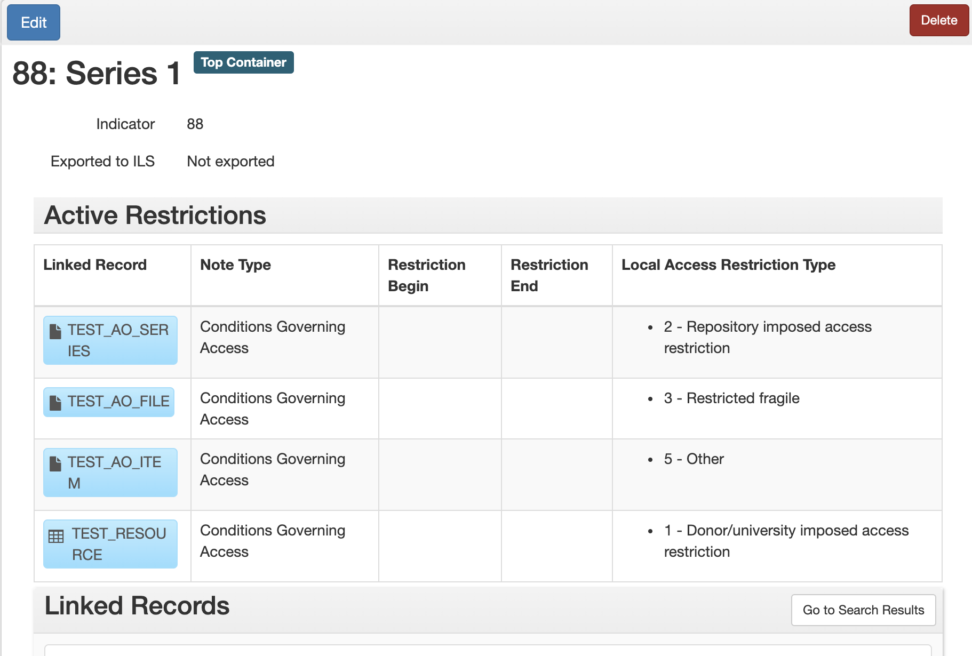The width and height of the screenshot is (972, 656).
Task: Open the TEST_RESOURCE linked record
Action: click(110, 544)
